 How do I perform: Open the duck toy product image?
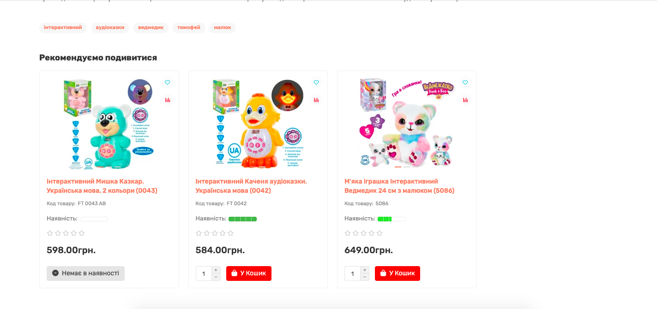[258, 123]
